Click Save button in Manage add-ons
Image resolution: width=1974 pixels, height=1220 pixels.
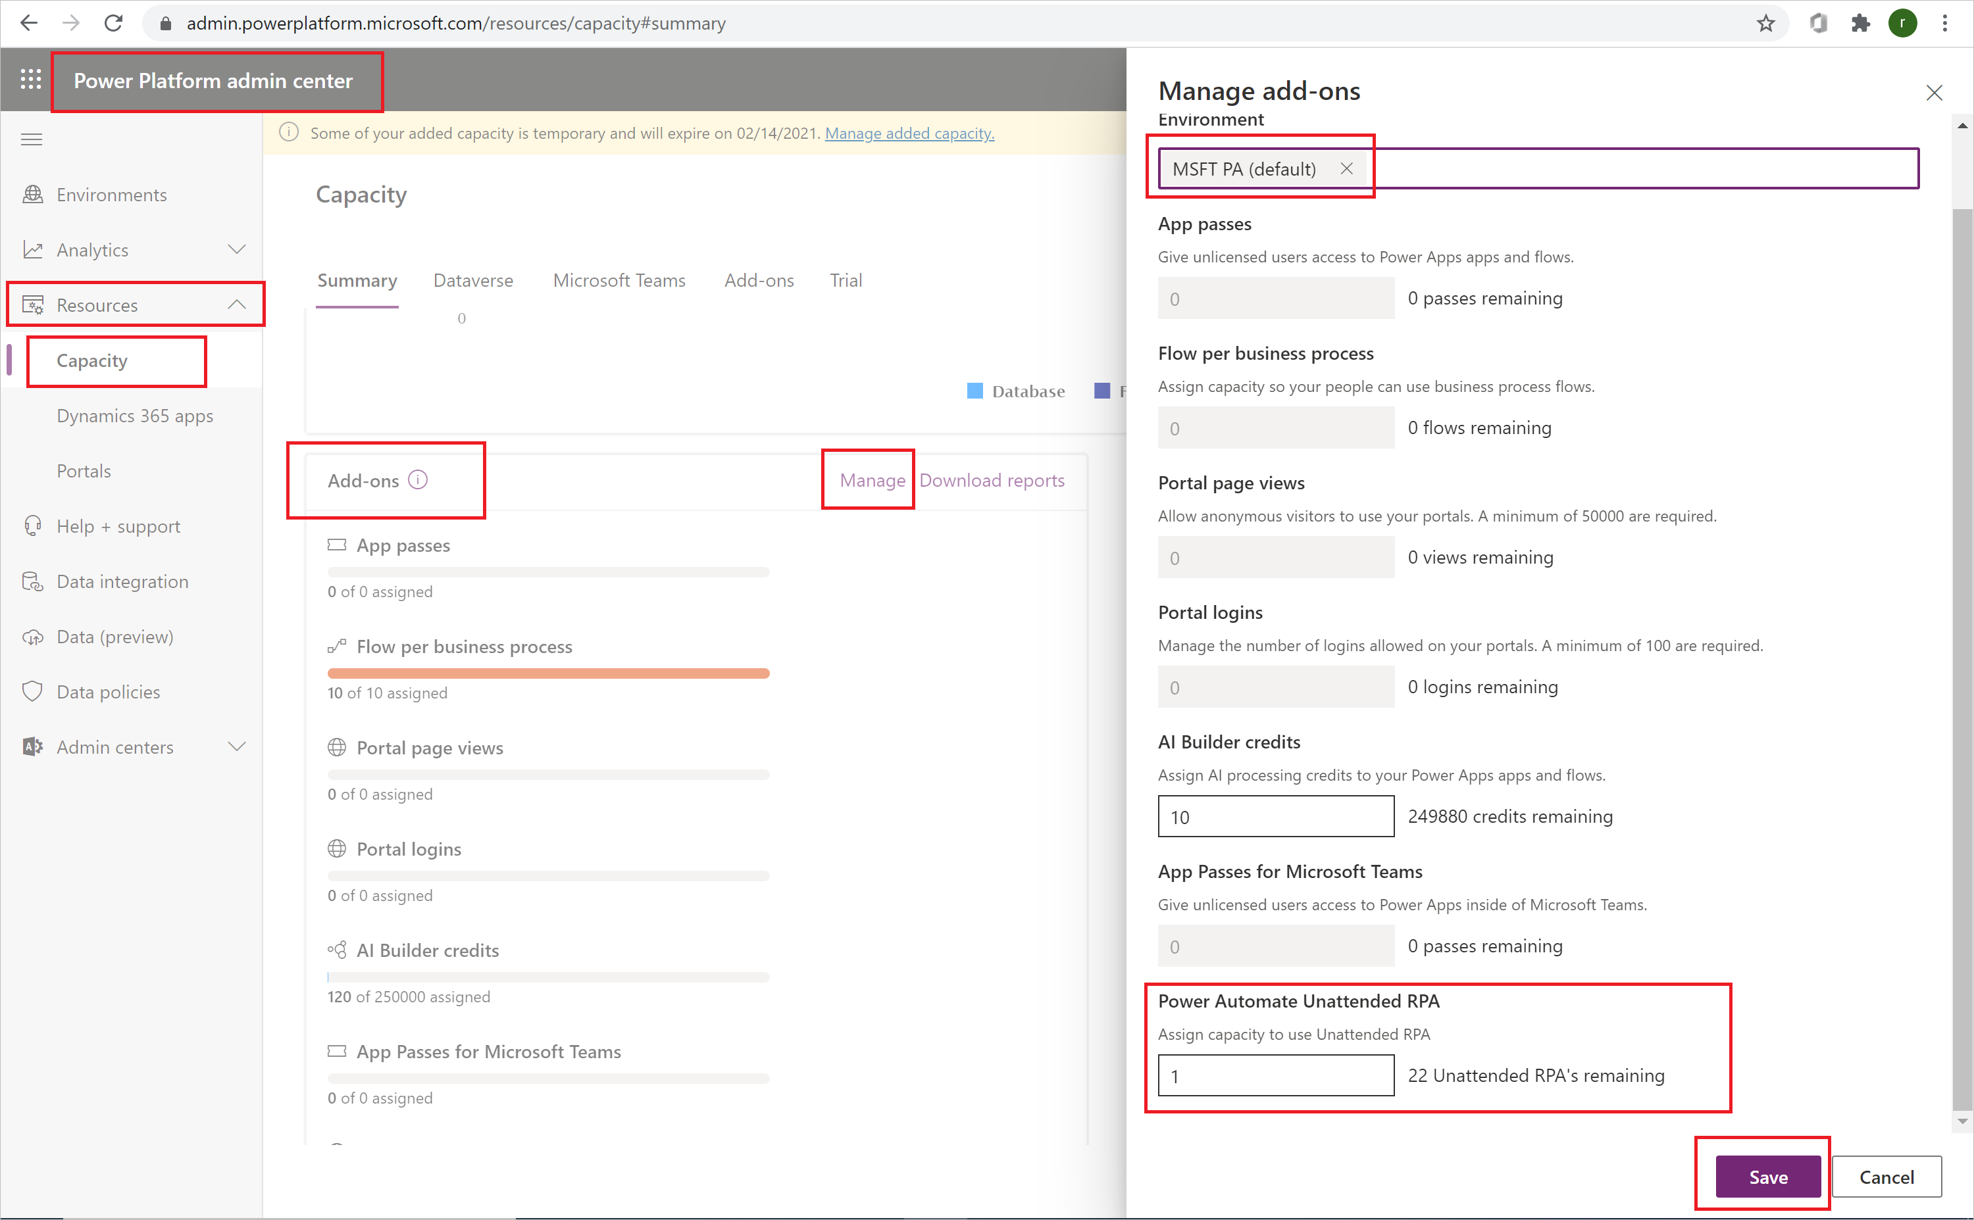coord(1769,1177)
